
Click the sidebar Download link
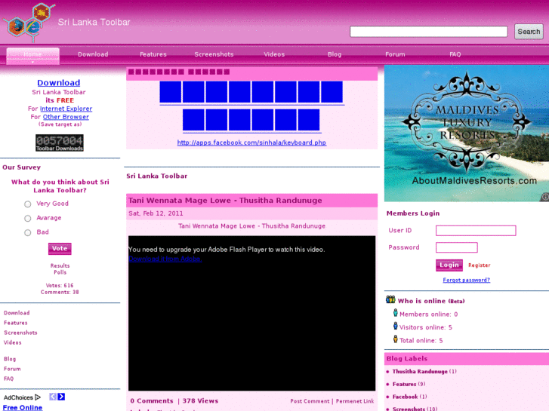pyautogui.click(x=17, y=313)
